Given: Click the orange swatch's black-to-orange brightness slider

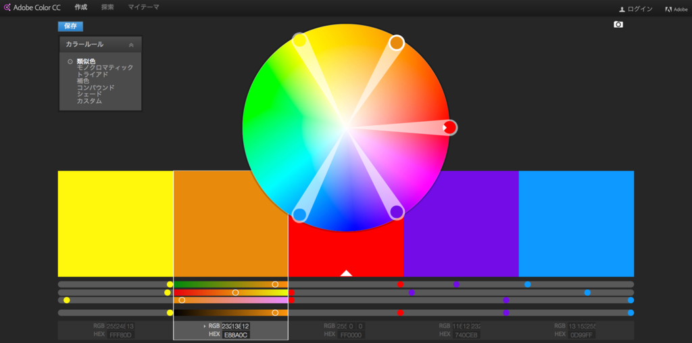Looking at the screenshot, I should click(x=231, y=313).
